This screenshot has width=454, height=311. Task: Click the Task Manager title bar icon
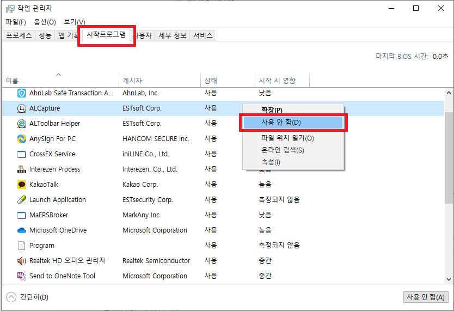(x=10, y=9)
